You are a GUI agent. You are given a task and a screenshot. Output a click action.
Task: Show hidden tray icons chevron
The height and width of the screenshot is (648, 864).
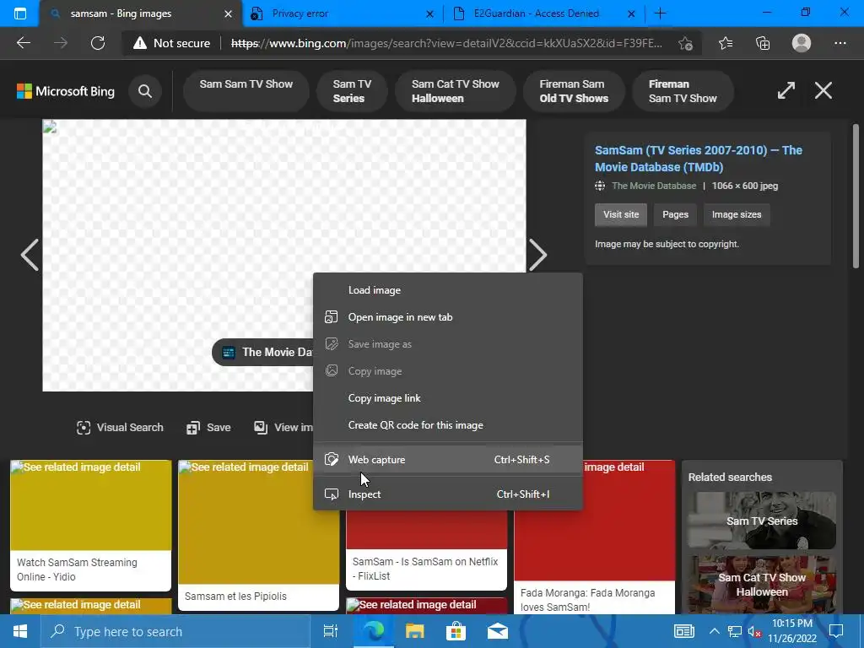tap(714, 631)
